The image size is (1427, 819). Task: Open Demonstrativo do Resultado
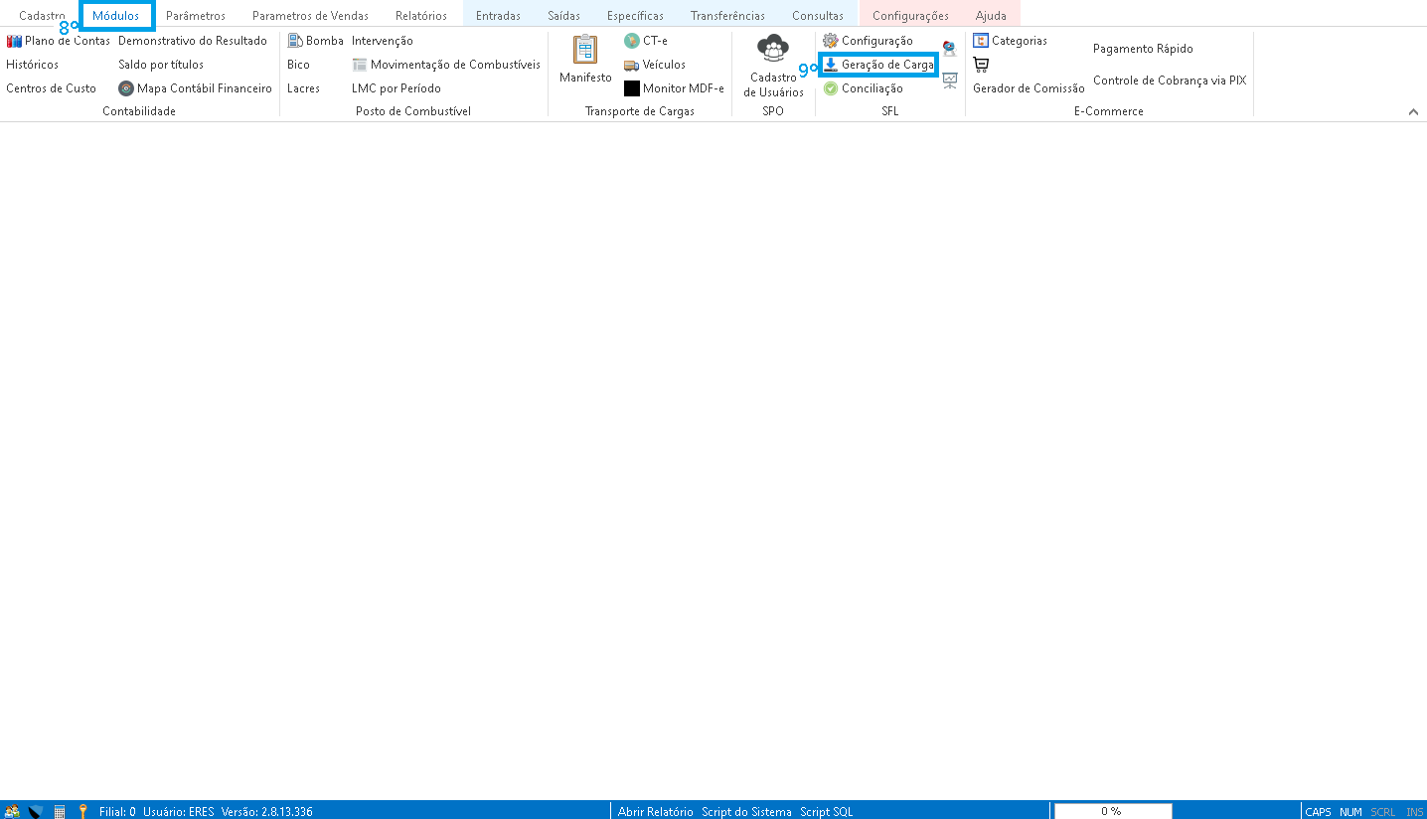[x=193, y=41]
